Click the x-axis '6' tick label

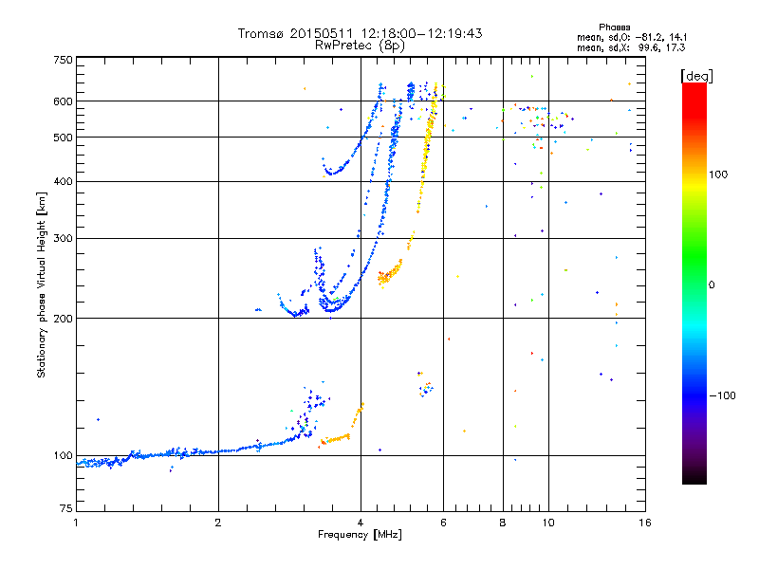[443, 523]
